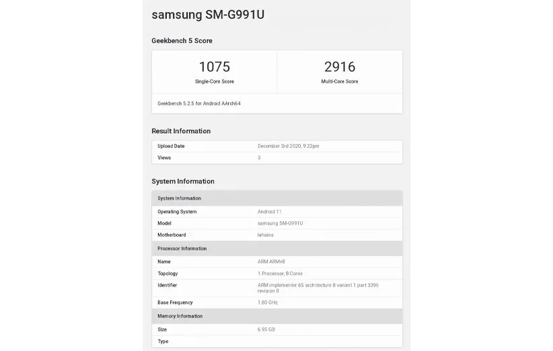Click the Geekbench 5 Score heading

click(x=182, y=41)
